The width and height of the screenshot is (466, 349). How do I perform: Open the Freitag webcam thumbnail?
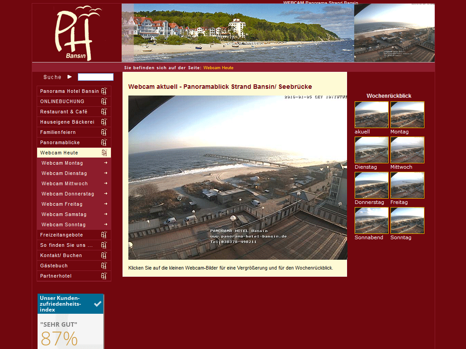(x=407, y=185)
